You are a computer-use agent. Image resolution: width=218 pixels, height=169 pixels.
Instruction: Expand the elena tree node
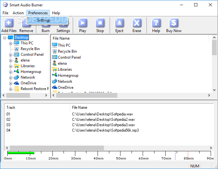pyautogui.click(x=10, y=61)
